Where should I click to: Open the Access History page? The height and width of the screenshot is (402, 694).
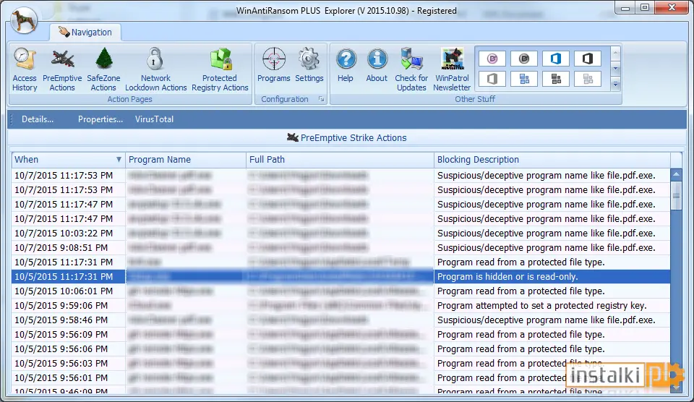tap(25, 69)
